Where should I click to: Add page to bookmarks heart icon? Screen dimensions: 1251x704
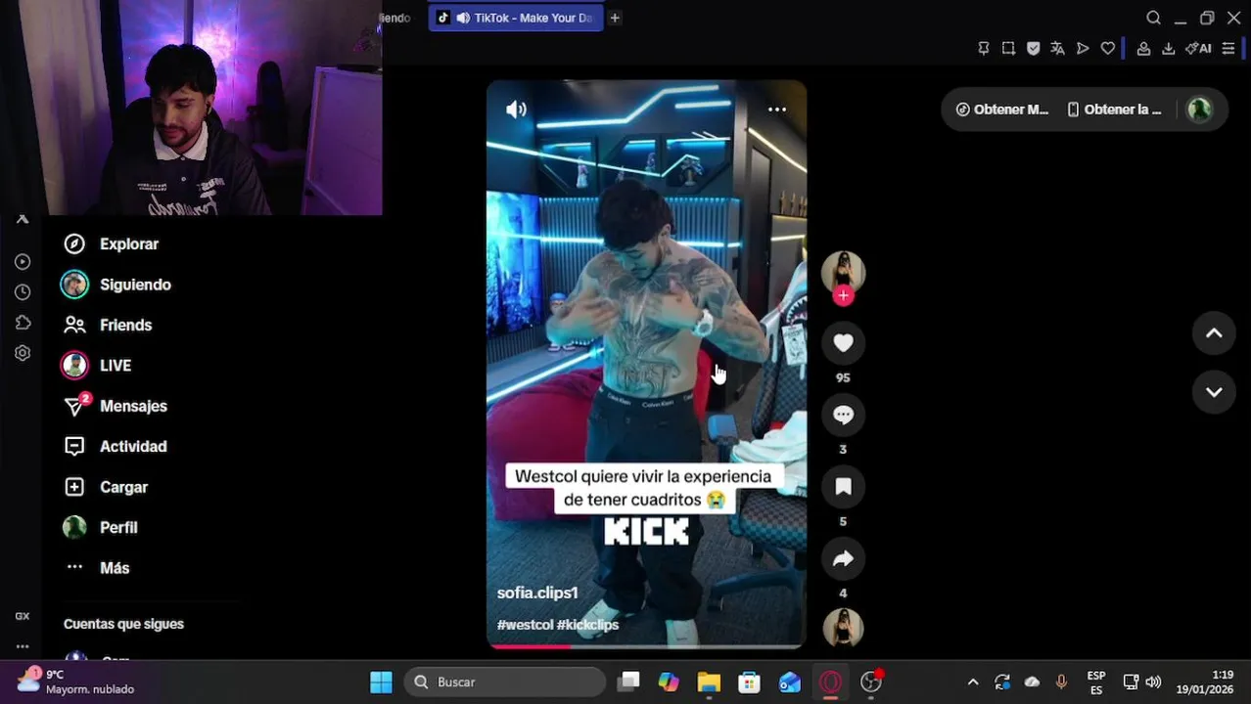coord(1107,48)
